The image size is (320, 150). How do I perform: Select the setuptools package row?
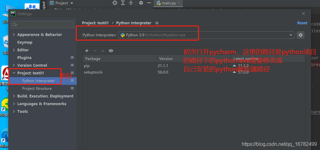[x=194, y=72]
